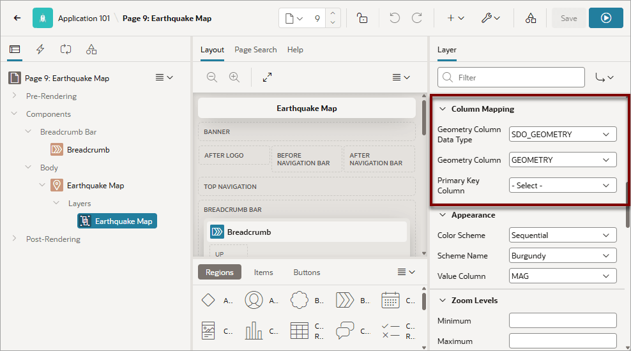
Task: Open the Layout tab
Action: (x=212, y=49)
